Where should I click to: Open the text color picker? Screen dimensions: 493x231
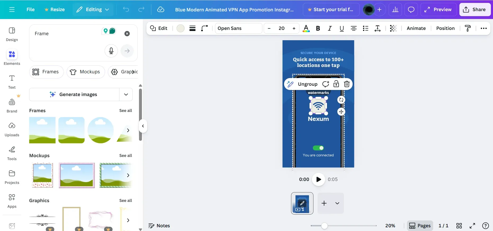click(306, 28)
